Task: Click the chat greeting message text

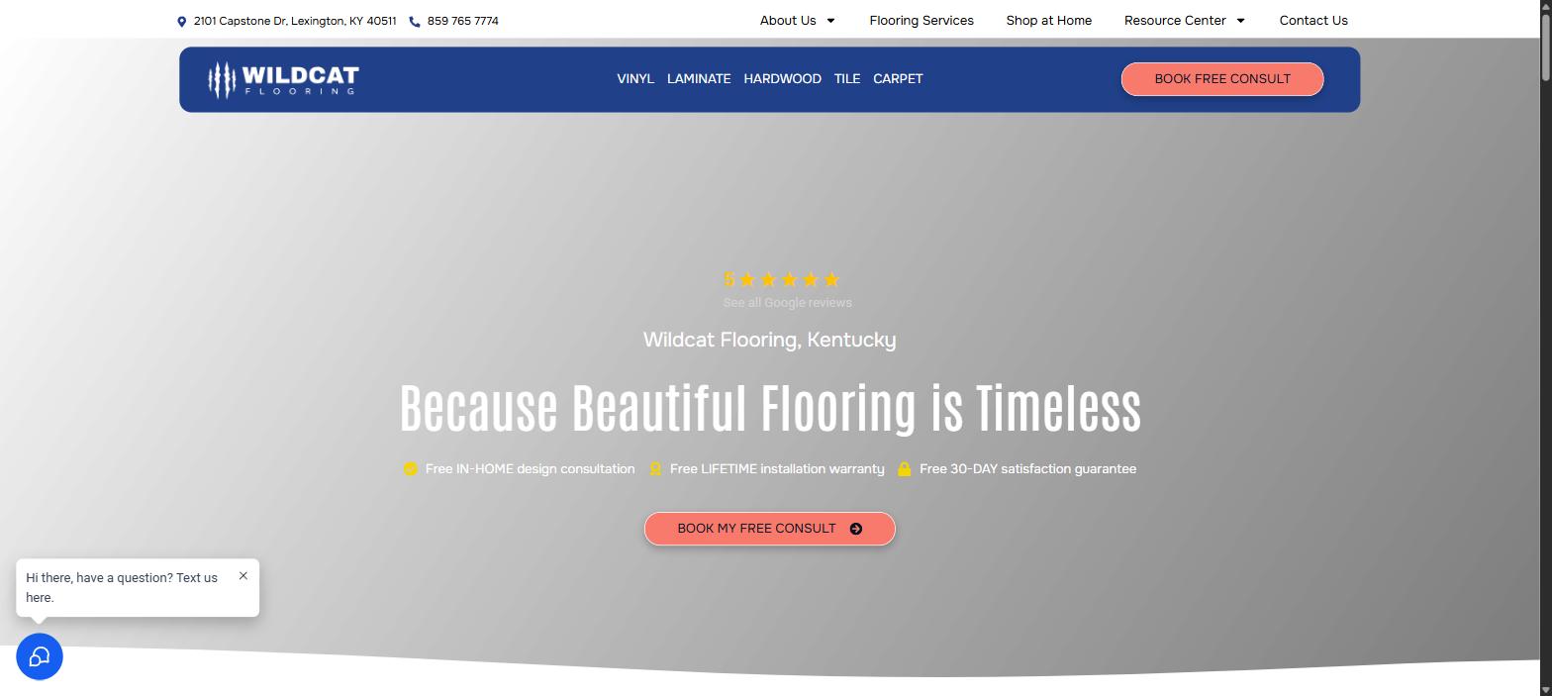Action: pos(122,587)
